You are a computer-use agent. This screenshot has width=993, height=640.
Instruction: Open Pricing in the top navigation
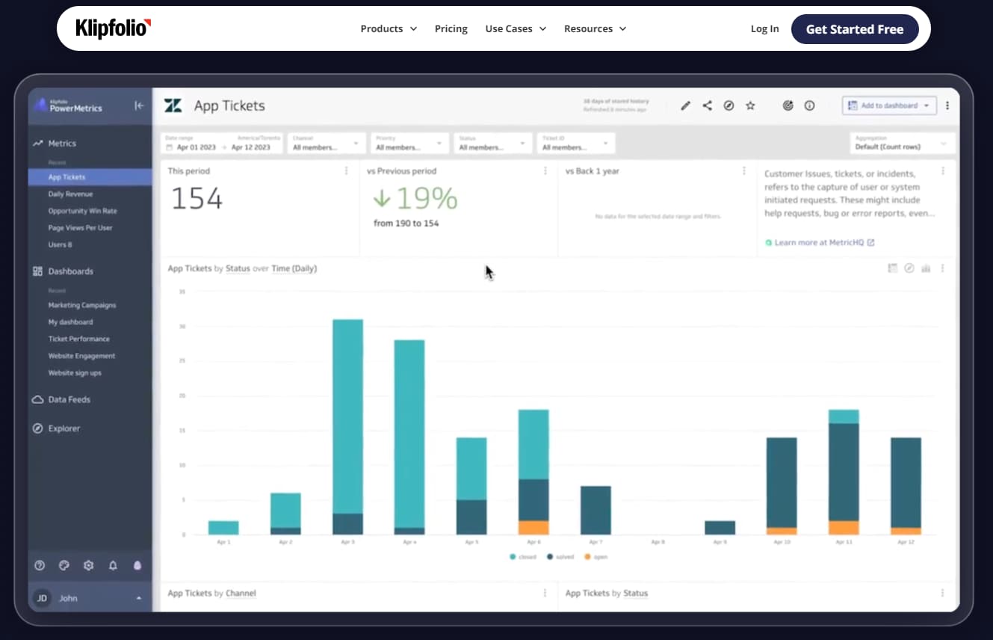pyautogui.click(x=451, y=28)
